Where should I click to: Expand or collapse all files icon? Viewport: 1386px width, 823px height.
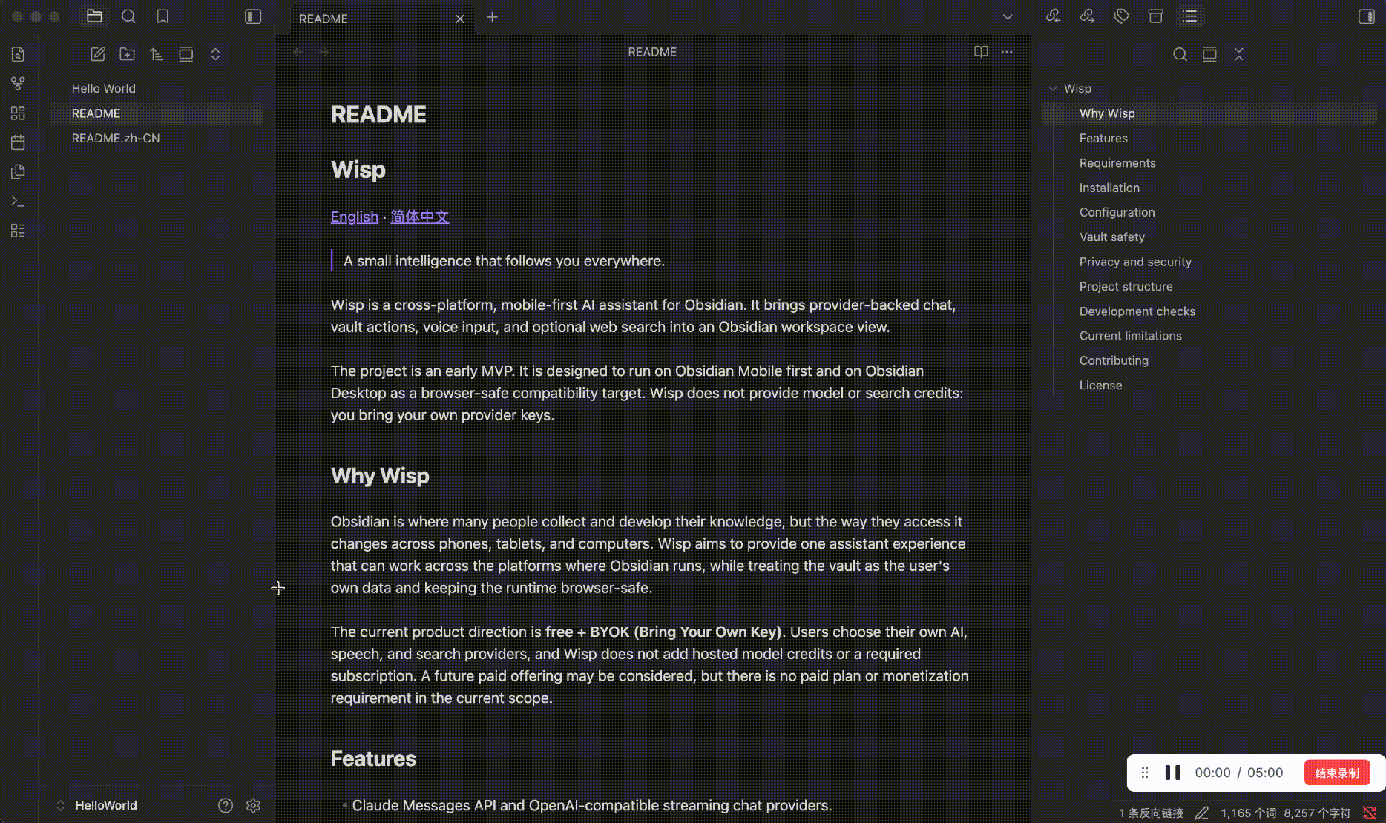tap(215, 54)
